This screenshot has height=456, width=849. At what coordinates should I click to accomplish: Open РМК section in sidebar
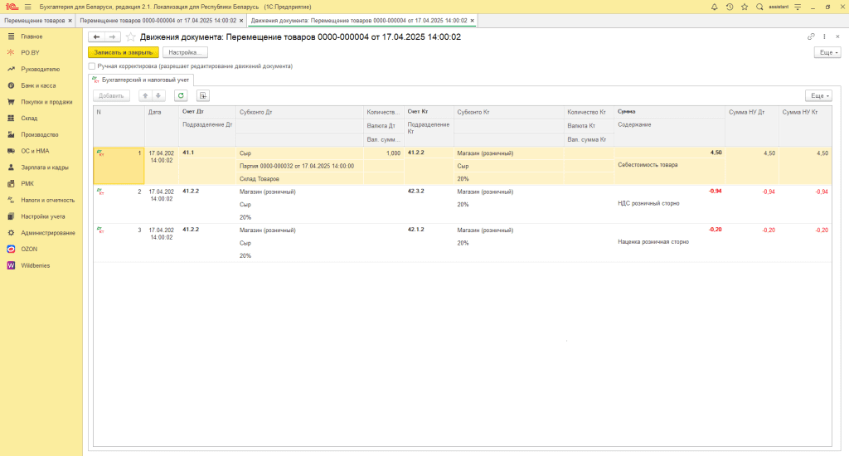pyautogui.click(x=27, y=183)
